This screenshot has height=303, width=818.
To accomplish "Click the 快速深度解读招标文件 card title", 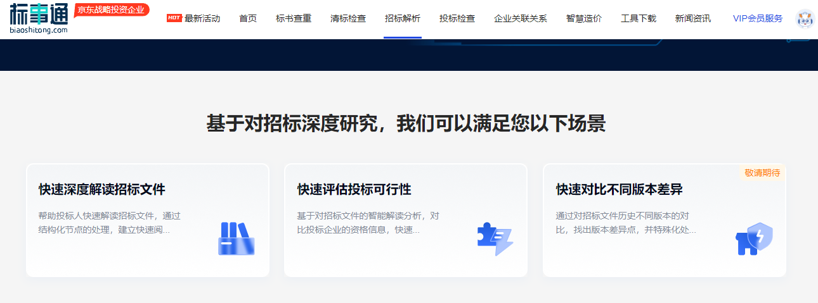I will pos(102,189).
